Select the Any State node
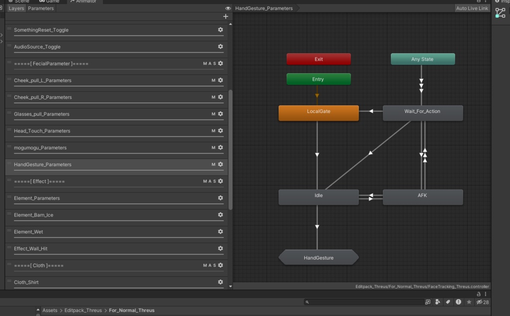 coord(422,59)
